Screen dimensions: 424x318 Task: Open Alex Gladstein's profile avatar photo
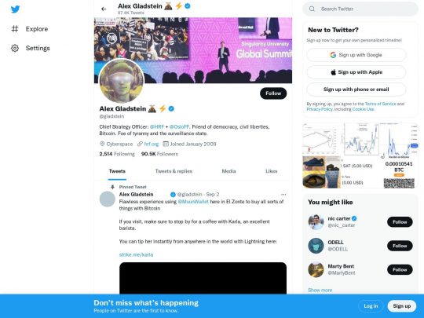tap(122, 81)
